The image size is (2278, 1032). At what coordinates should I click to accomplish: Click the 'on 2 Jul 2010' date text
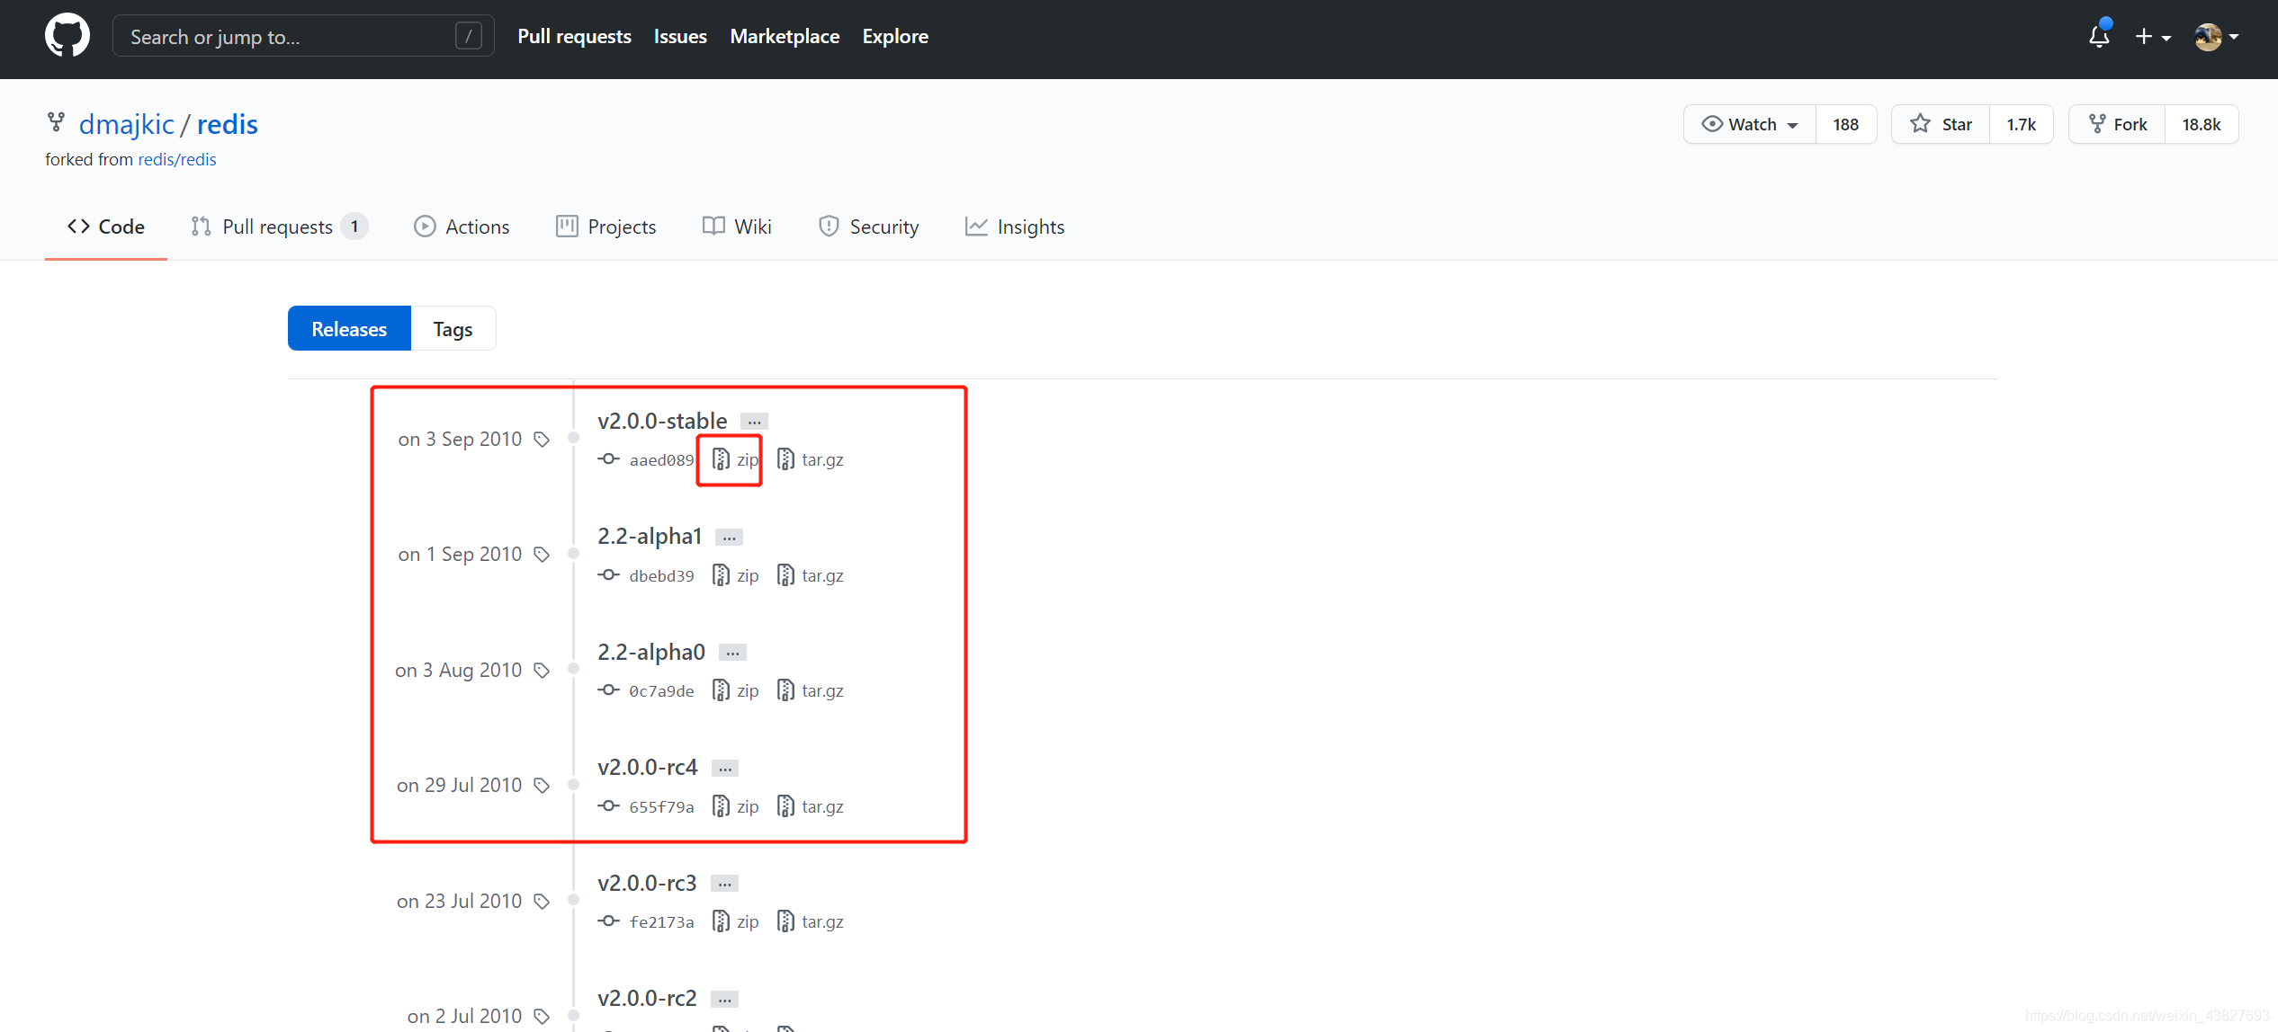click(464, 1016)
